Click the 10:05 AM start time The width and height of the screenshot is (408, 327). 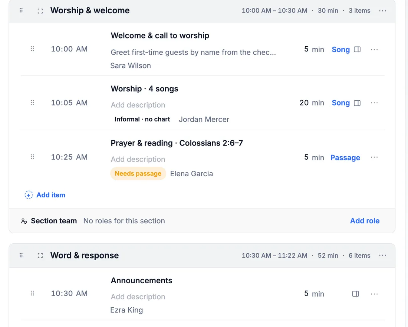[69, 103]
